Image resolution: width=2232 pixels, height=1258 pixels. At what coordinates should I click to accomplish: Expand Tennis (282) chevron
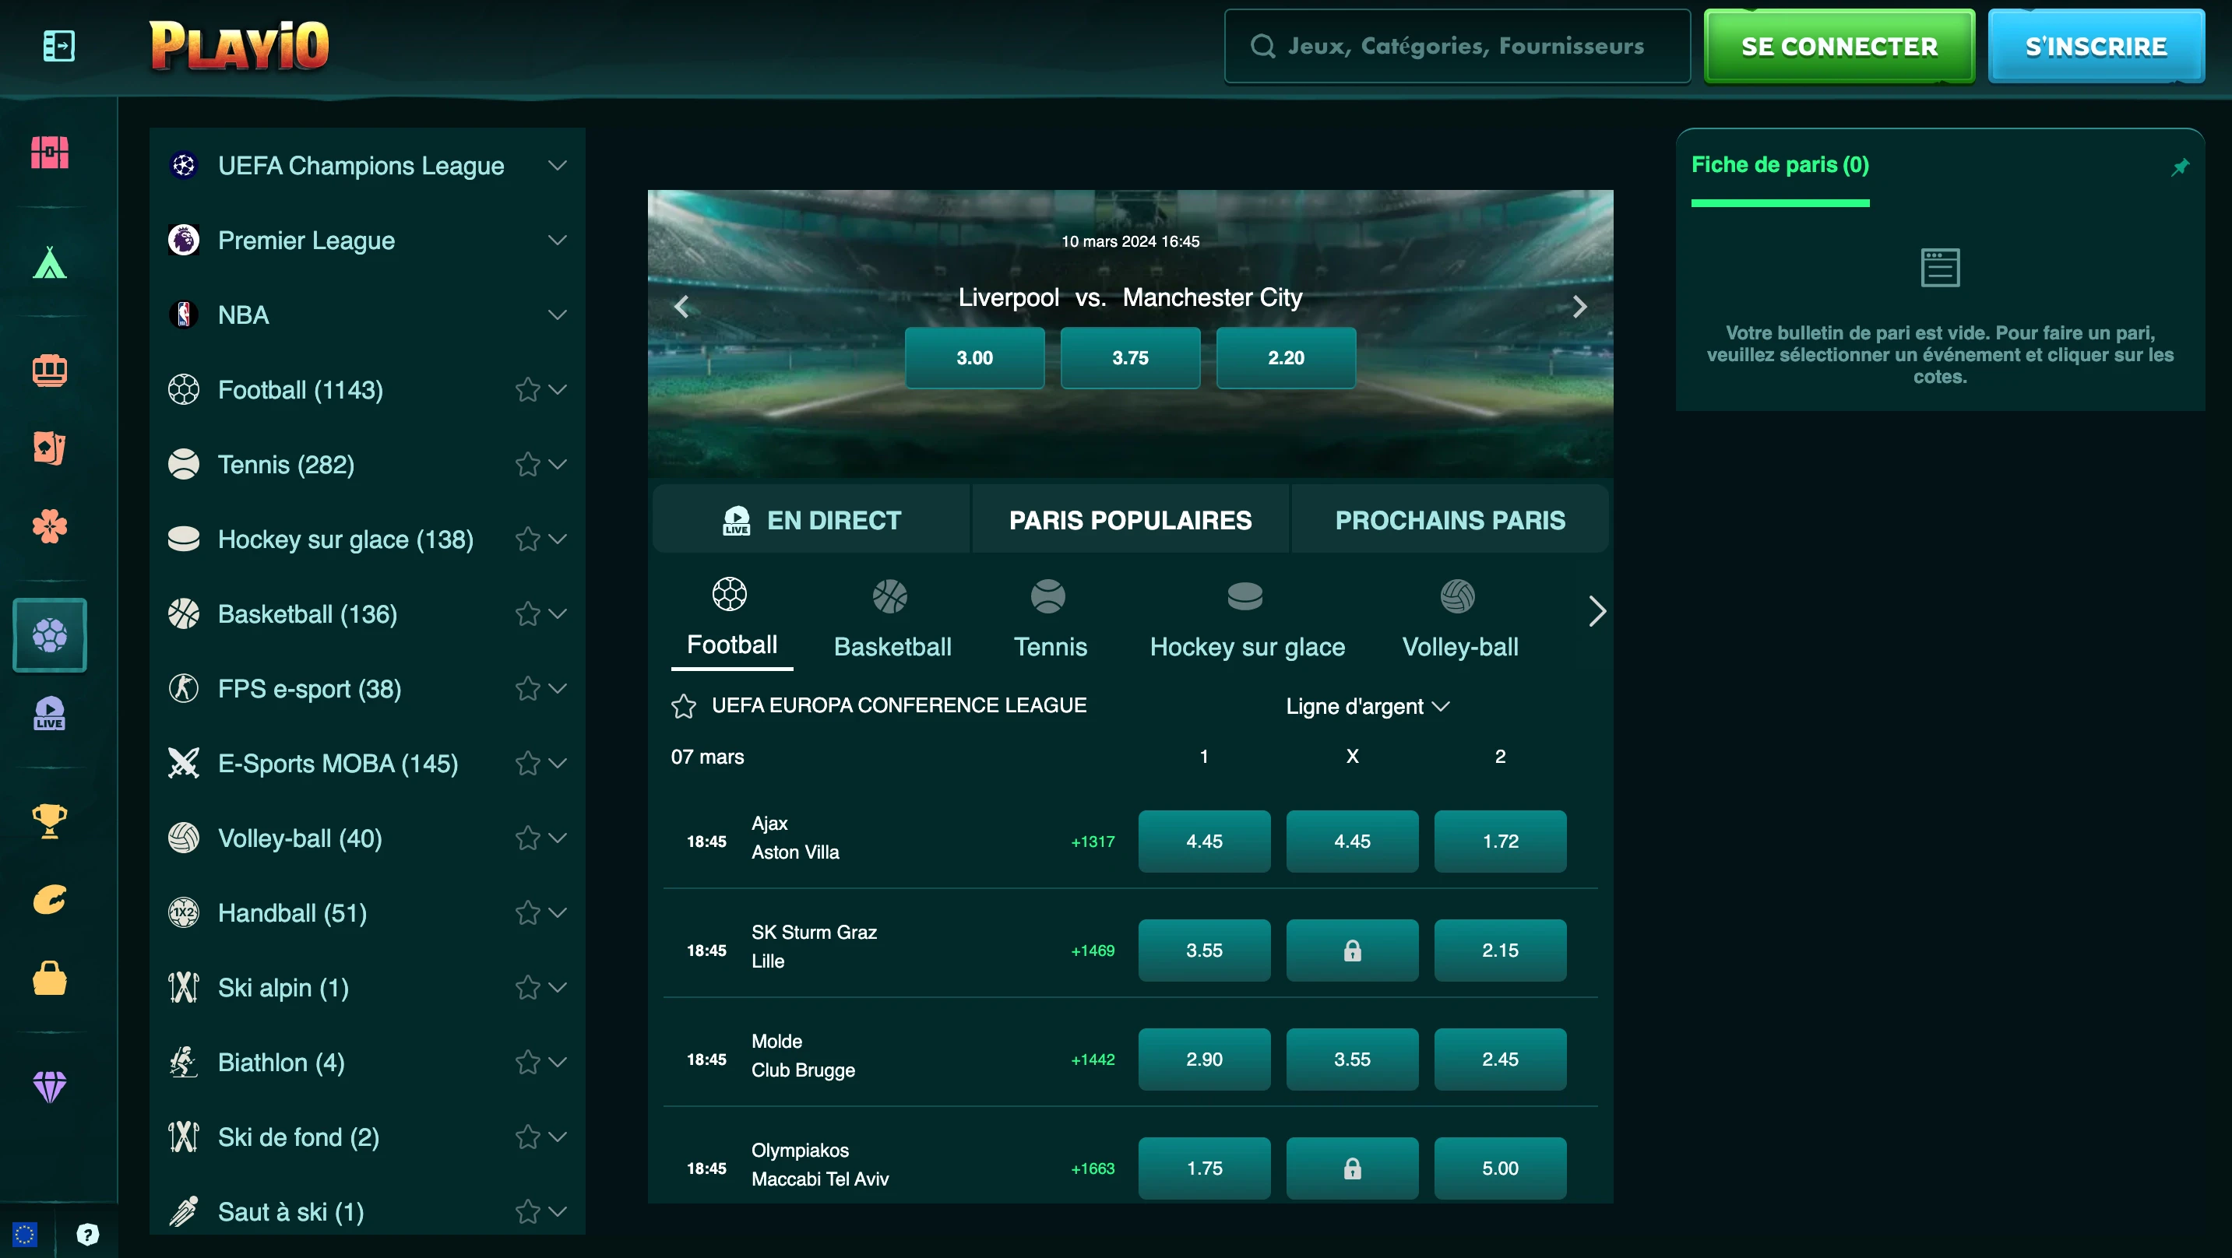click(557, 465)
